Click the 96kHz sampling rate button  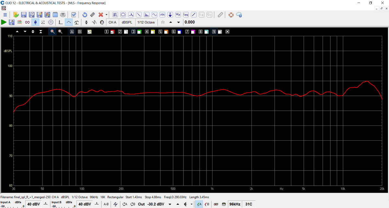(x=235, y=204)
